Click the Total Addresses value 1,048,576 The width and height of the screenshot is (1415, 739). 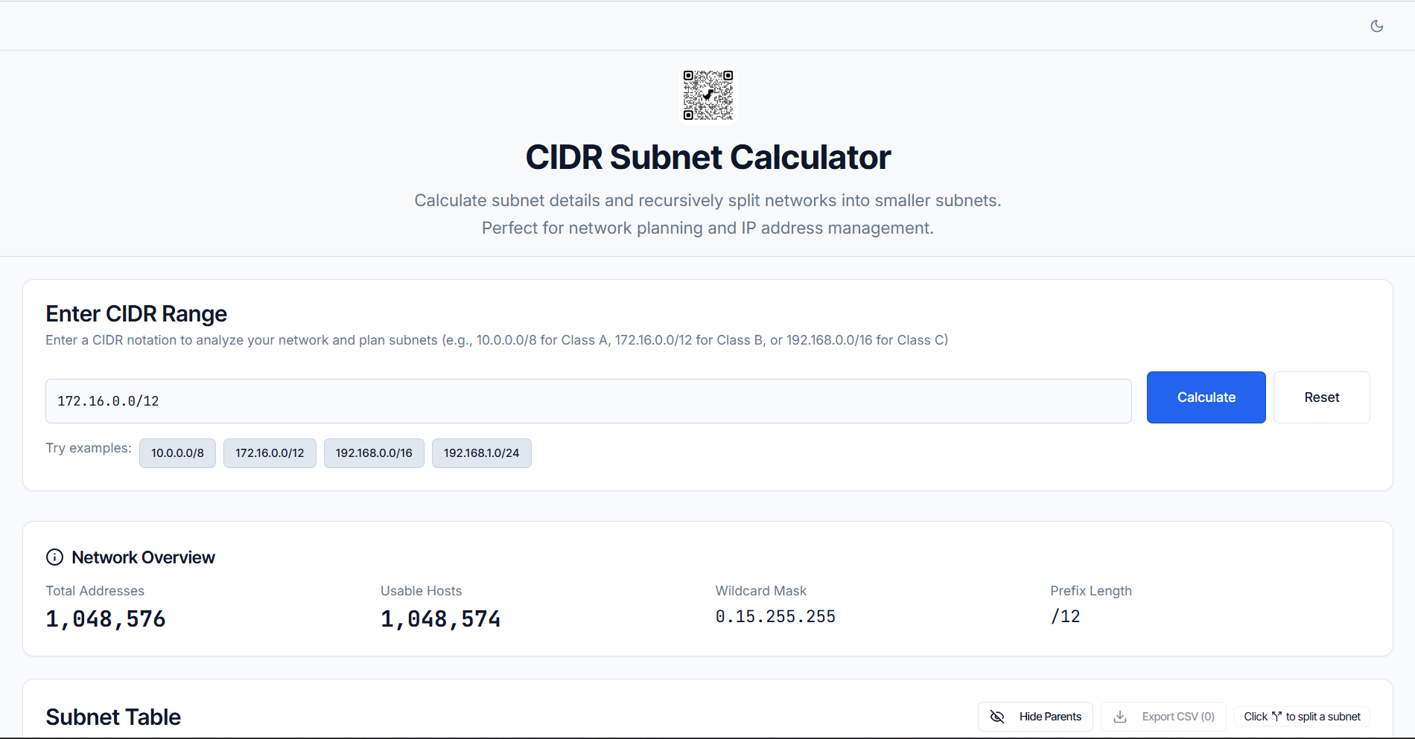pos(106,619)
